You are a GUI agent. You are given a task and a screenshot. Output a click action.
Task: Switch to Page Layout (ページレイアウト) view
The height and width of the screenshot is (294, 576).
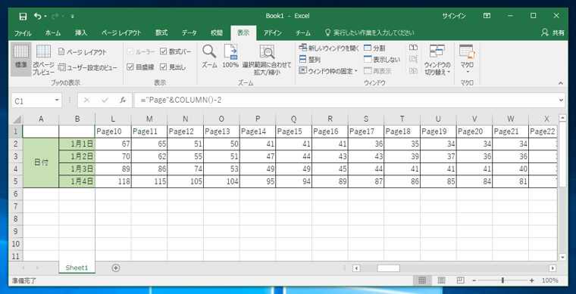pyautogui.click(x=83, y=52)
